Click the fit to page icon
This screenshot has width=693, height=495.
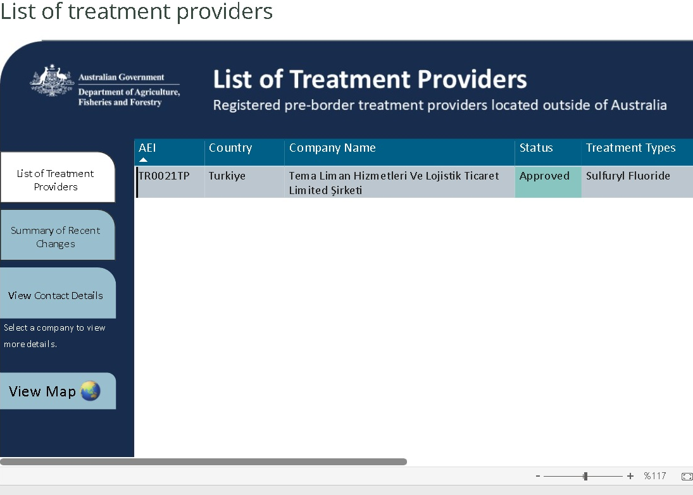coord(687,476)
